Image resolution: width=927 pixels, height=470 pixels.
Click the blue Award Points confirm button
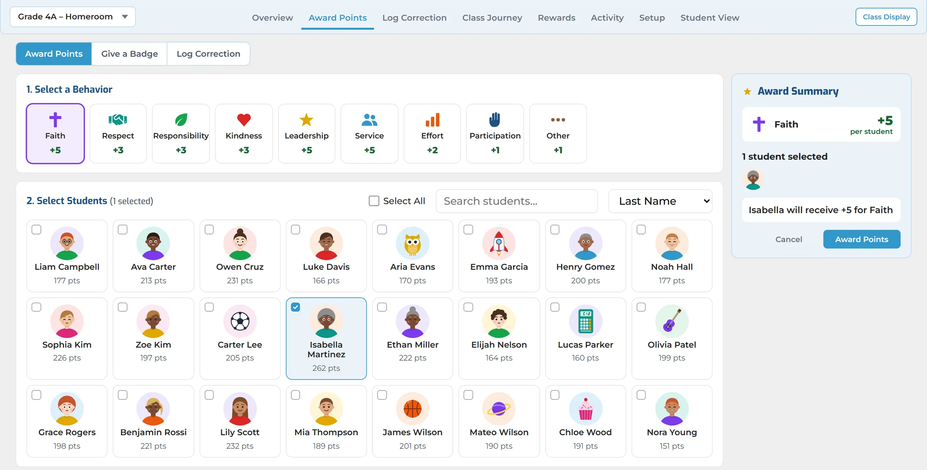coord(861,239)
